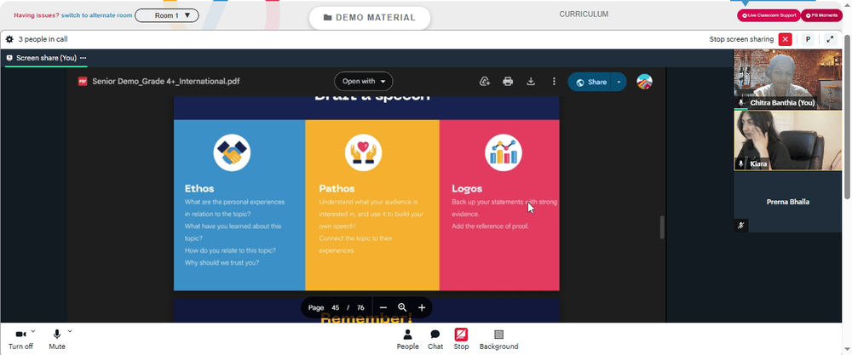
Task: Download the PDF file
Action: point(531,82)
